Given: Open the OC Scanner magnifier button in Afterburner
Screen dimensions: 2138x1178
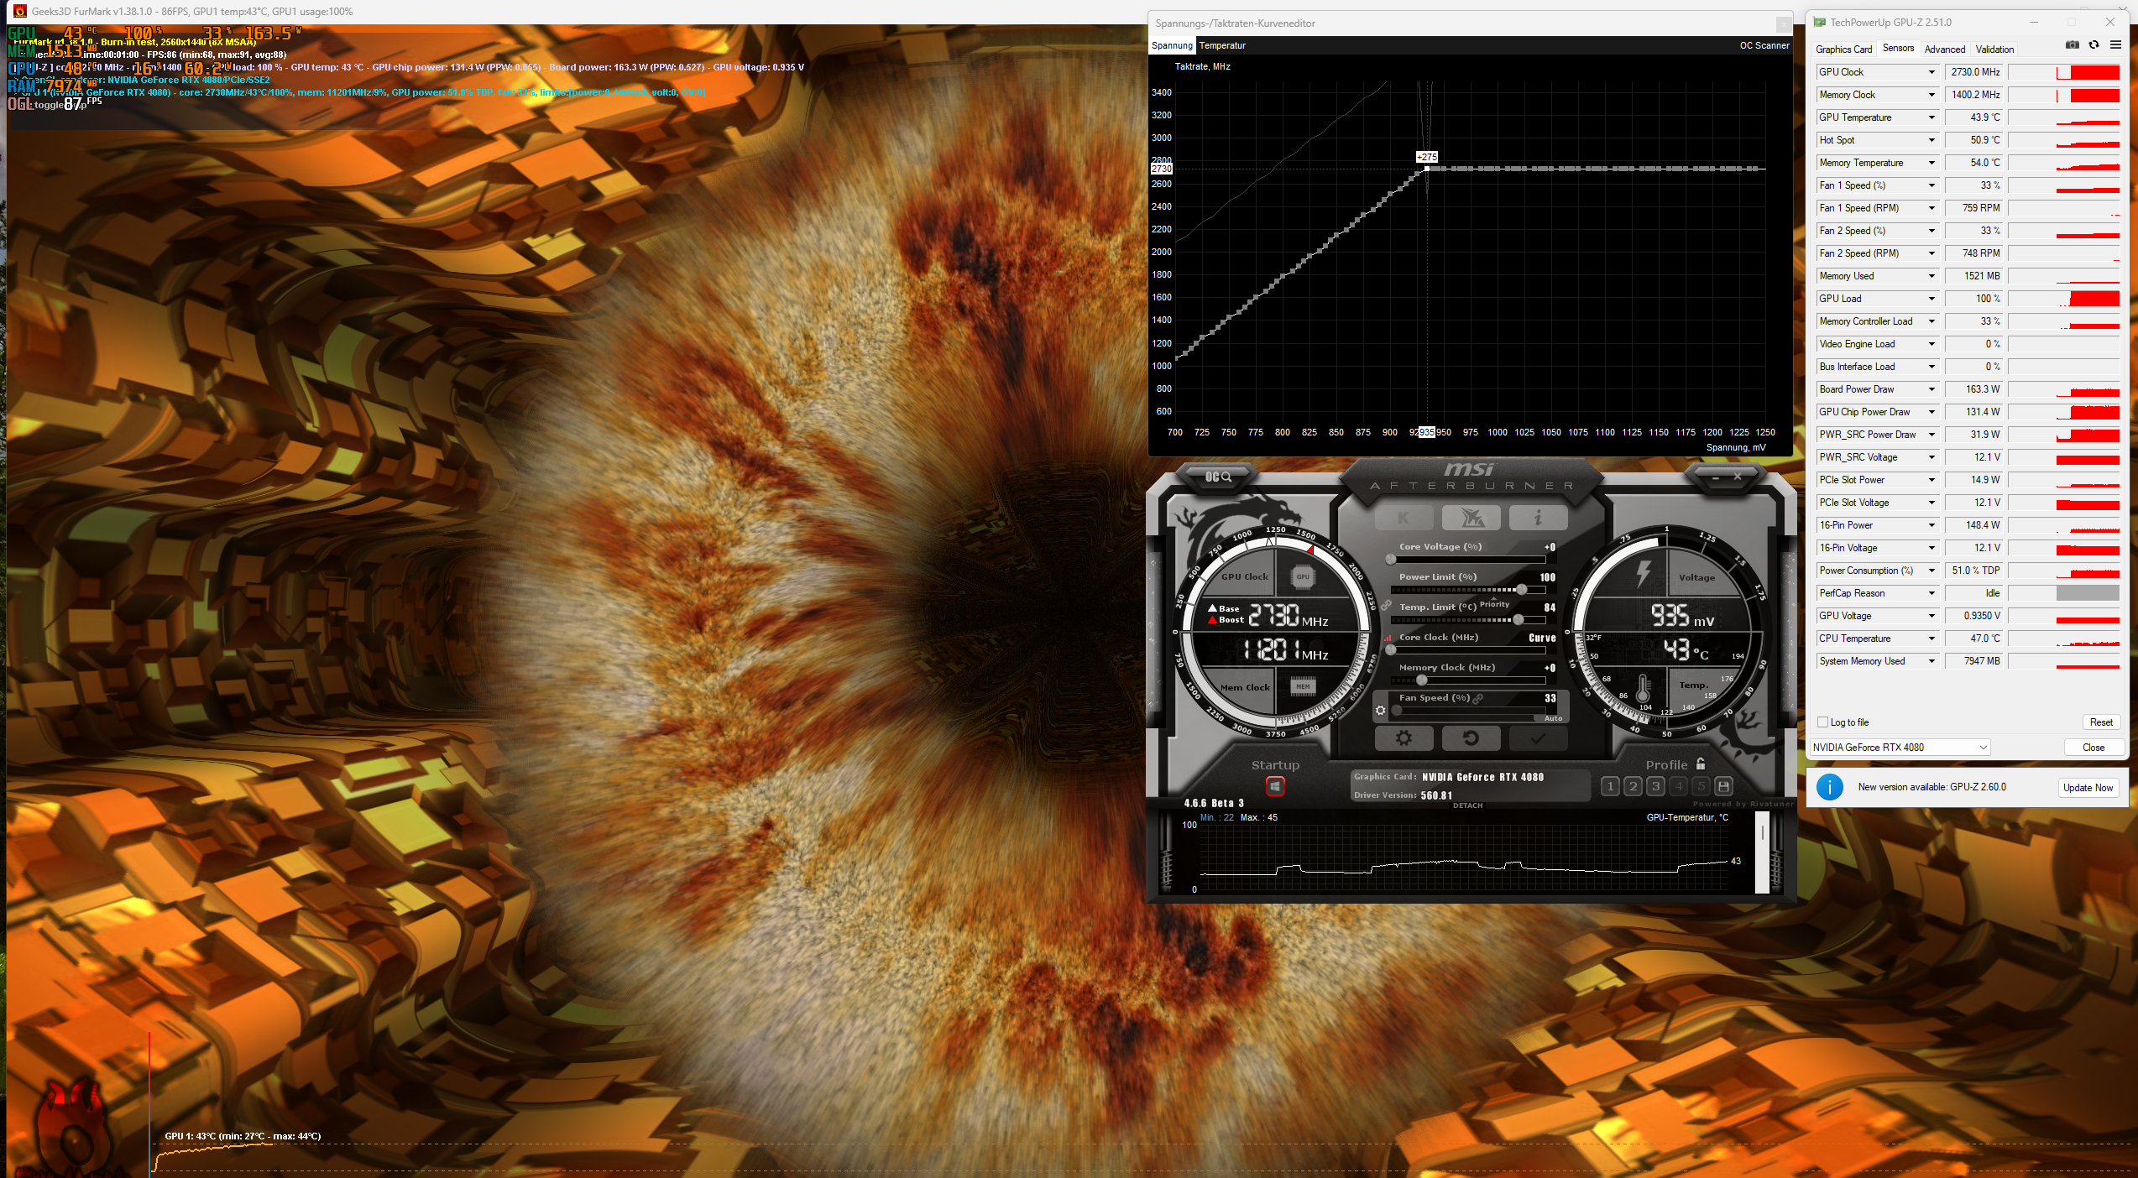Looking at the screenshot, I should coord(1218,477).
